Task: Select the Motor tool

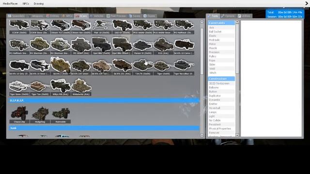Action: click(x=221, y=44)
